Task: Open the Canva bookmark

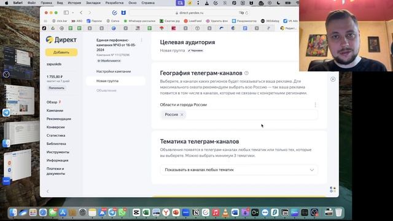Action: coord(113,21)
